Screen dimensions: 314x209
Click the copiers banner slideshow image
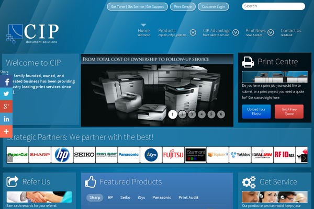(157, 90)
